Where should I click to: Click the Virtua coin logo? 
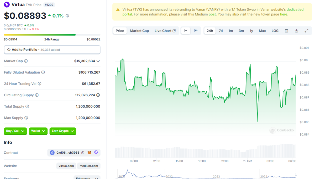(7, 4)
